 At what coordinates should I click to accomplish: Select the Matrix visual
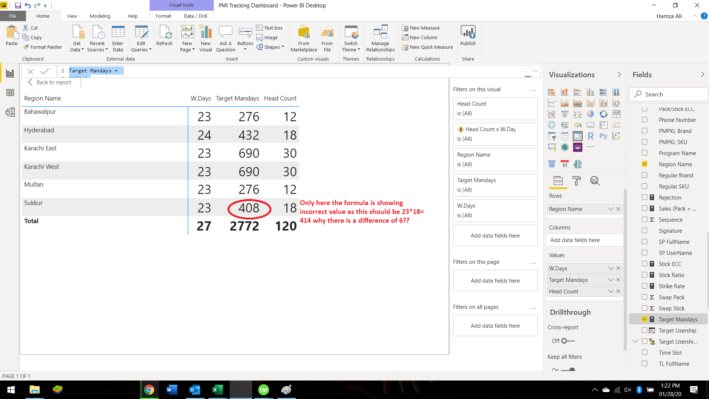(578, 136)
